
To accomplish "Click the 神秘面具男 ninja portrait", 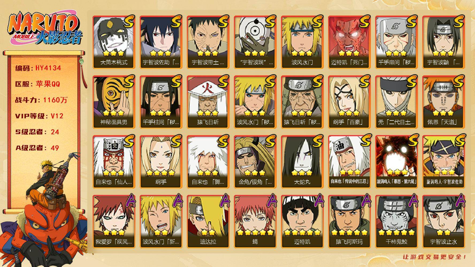I will pyautogui.click(x=114, y=102).
